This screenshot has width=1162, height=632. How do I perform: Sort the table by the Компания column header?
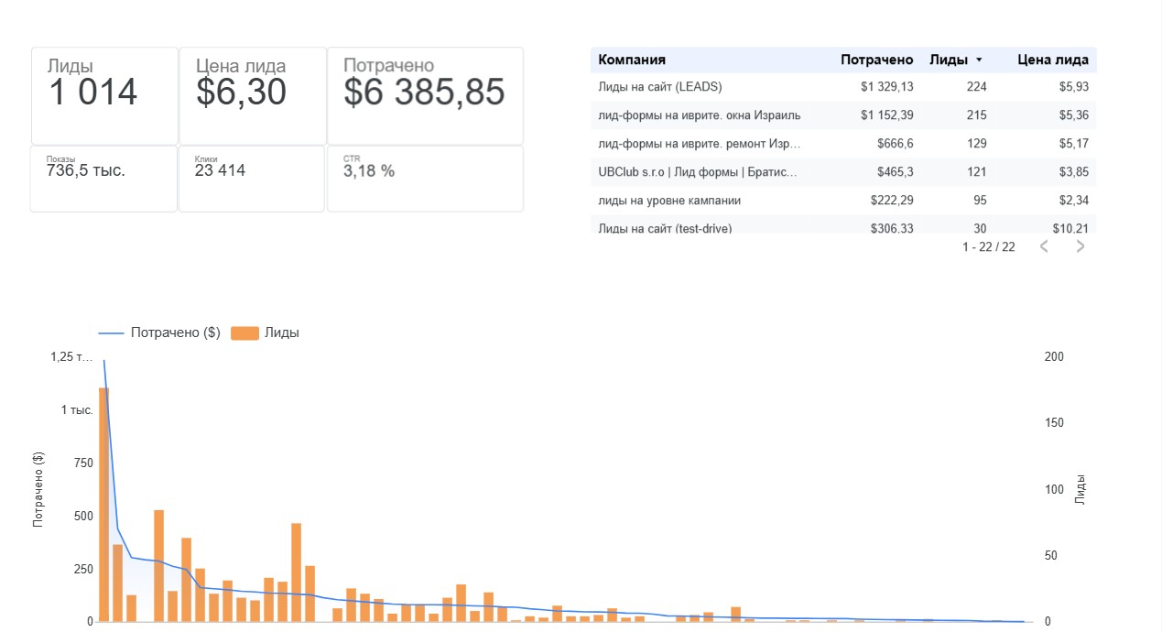point(632,60)
